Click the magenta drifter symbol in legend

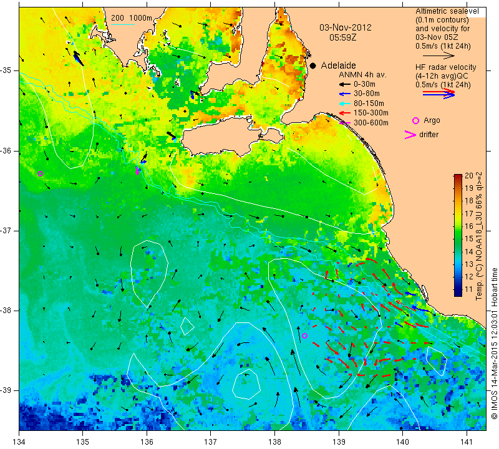[x=410, y=135]
